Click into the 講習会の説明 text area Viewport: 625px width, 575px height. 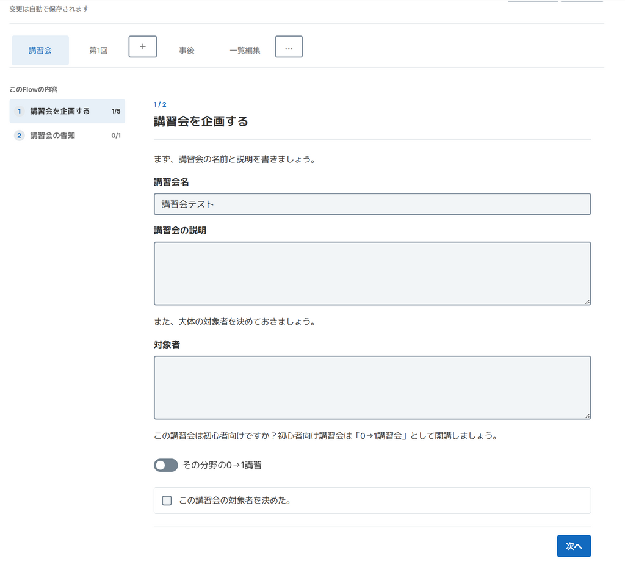[372, 273]
